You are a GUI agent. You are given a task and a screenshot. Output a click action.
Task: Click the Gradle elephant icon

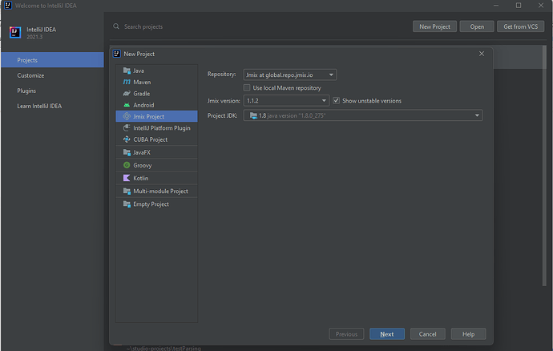(x=127, y=94)
